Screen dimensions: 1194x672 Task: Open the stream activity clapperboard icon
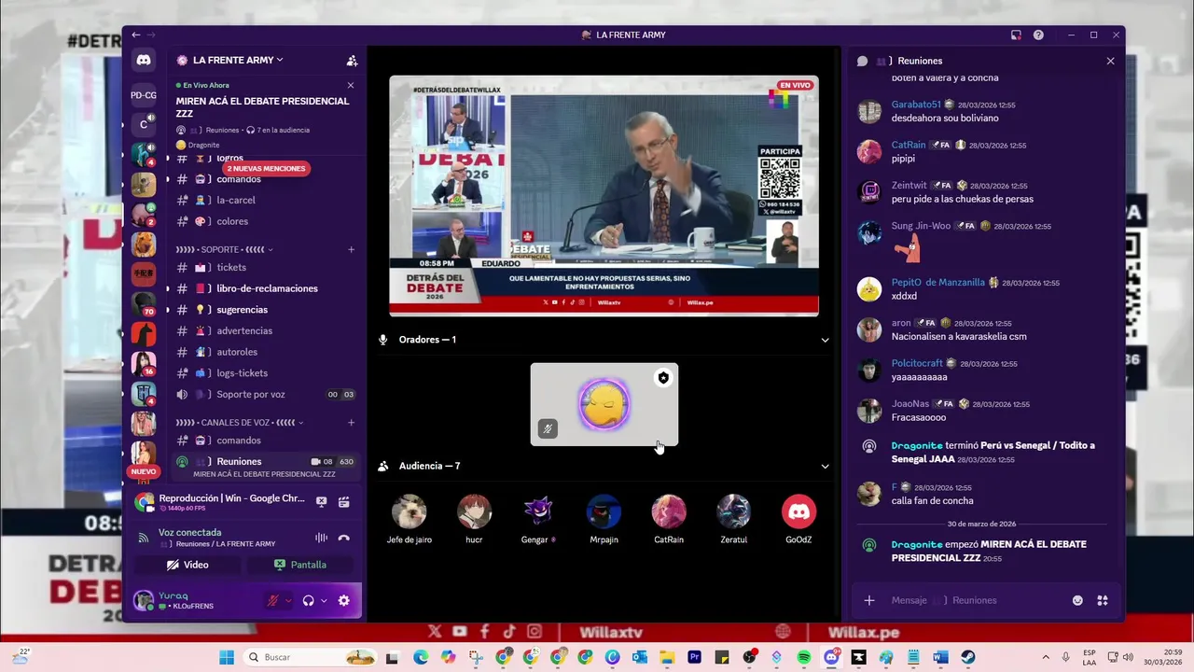344,501
